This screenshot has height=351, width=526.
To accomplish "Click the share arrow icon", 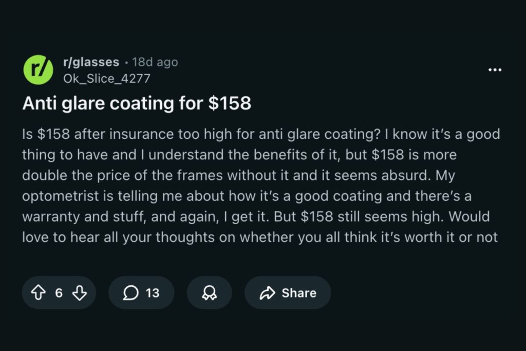I will click(x=267, y=293).
